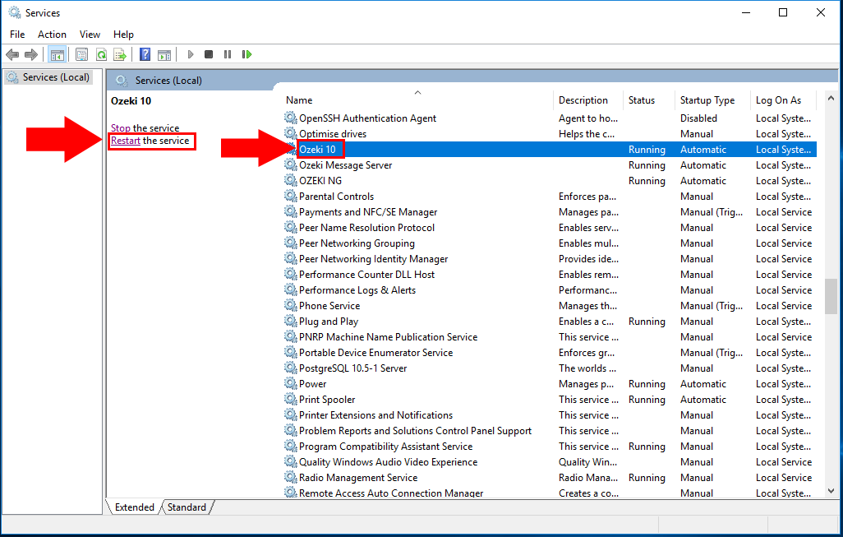This screenshot has height=537, width=843.
Task: Select Performance Counter DLL Host row
Action: click(550, 274)
